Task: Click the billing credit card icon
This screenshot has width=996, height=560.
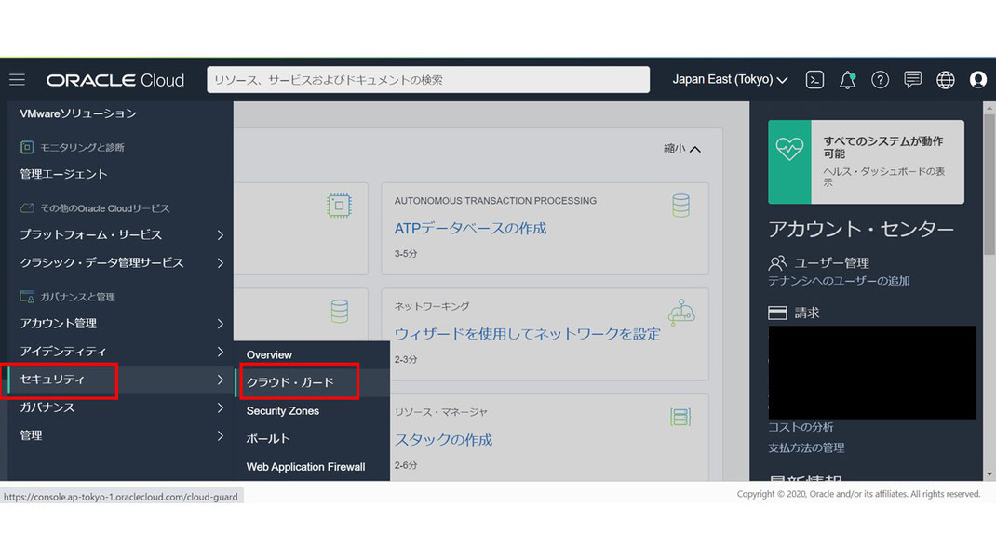Action: coord(777,313)
